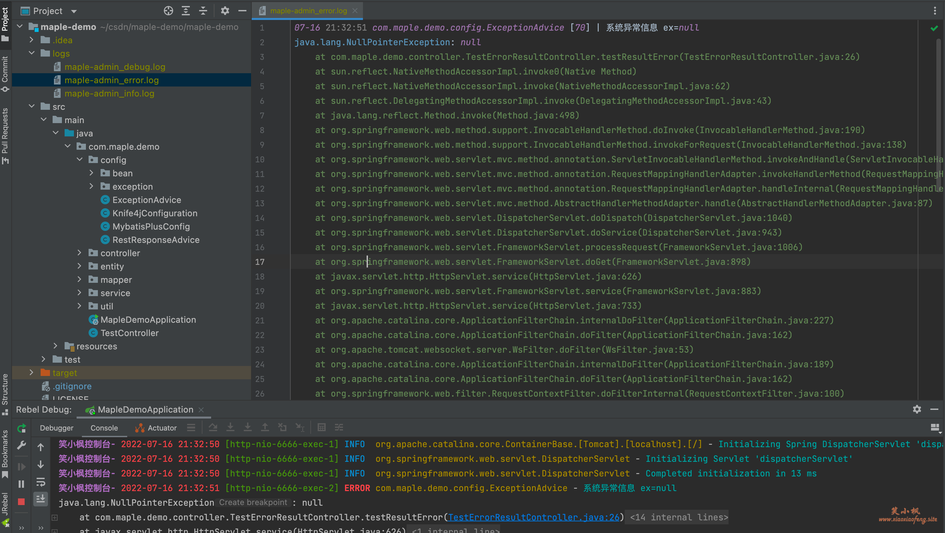Screen dimensions: 945x533
Task: Collapse all nodes in Project panel
Action: point(203,11)
